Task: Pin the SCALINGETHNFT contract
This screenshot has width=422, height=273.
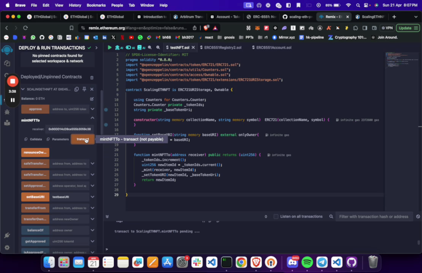Action: point(84,89)
